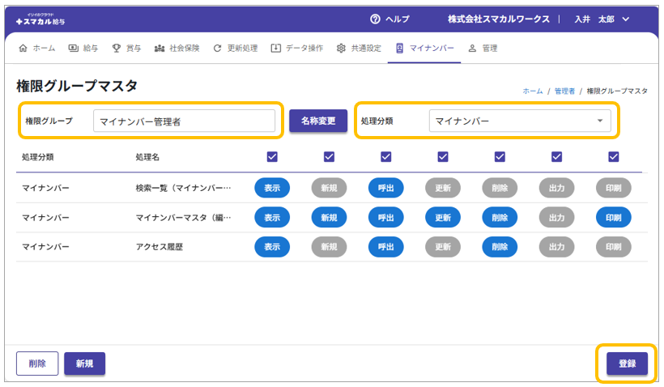Toggle the first column header checkbox
Image resolution: width=664 pixels, height=387 pixels.
tap(272, 156)
